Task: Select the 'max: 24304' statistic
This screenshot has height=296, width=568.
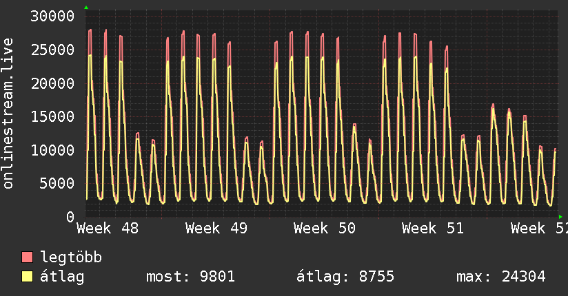Action: [501, 277]
